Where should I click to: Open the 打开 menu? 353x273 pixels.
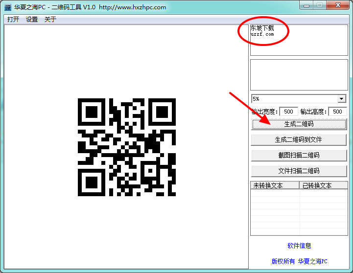pos(13,20)
